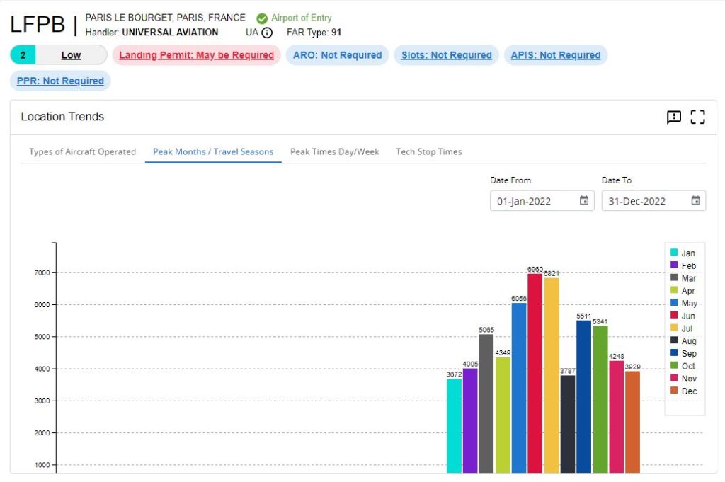The width and height of the screenshot is (725, 482).
Task: Open the Tech Stop Times tab
Action: pyautogui.click(x=428, y=151)
